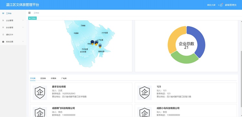Image resolution: width=242 pixels, height=117 pixels.
Task: Click the 安全管理 sidebar icon
Action: point(3,27)
